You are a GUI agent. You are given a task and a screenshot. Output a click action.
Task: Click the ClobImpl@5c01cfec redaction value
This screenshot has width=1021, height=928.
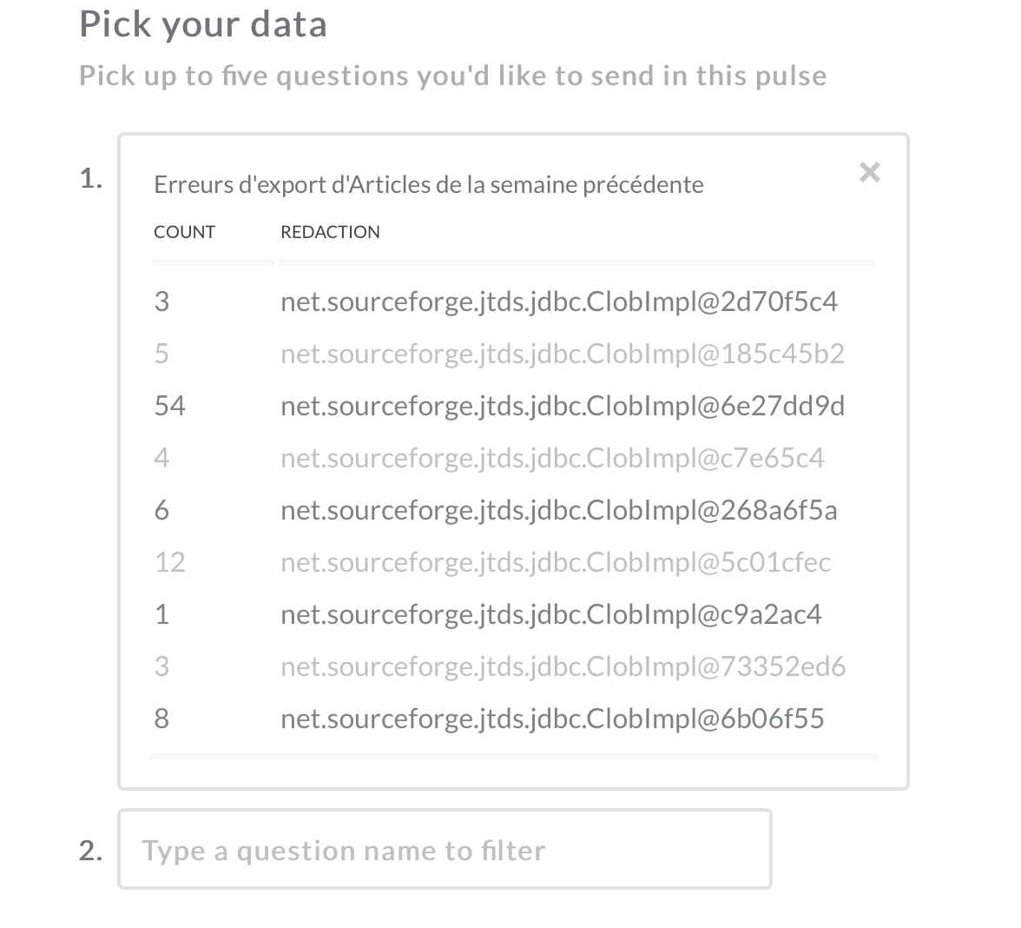coord(555,561)
